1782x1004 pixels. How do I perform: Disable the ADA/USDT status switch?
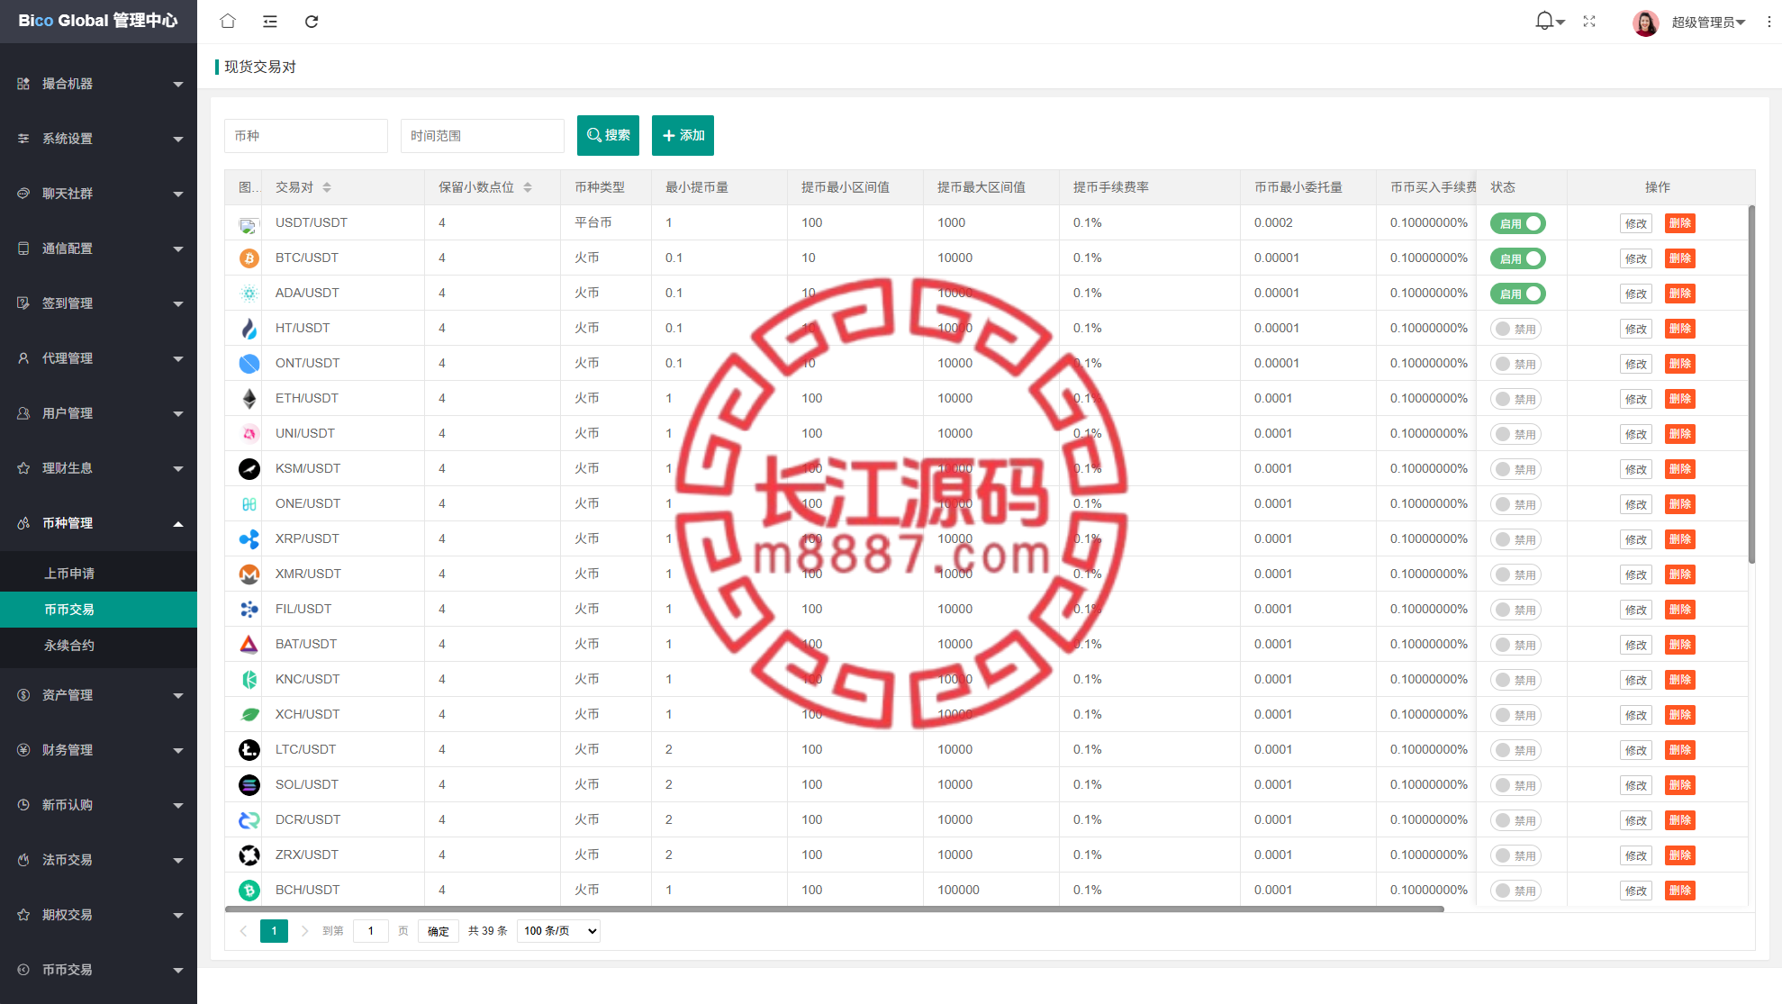1517,294
